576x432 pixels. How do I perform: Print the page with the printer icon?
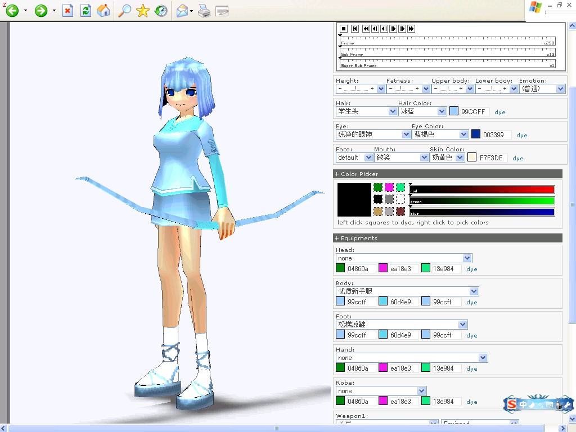point(204,11)
